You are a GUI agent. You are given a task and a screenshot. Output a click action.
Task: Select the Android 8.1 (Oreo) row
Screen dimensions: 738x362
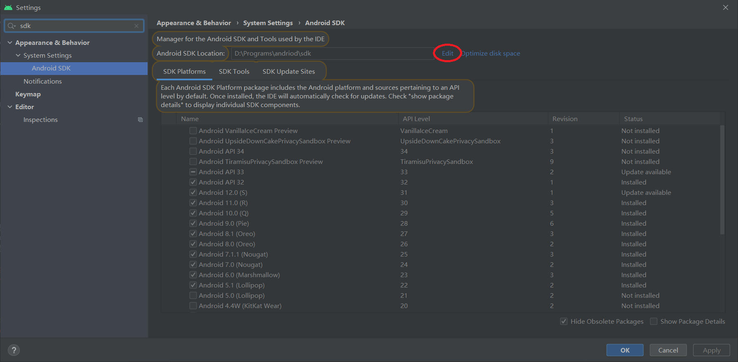tap(440, 234)
